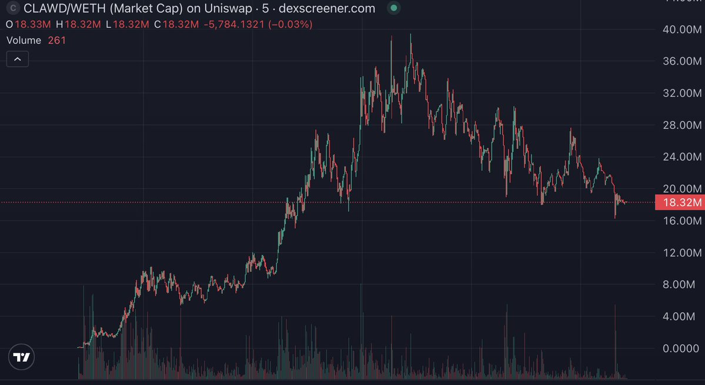Viewport: 705px width, 385px height.
Task: Click the CLAWD token circle icon
Action: tap(13, 8)
